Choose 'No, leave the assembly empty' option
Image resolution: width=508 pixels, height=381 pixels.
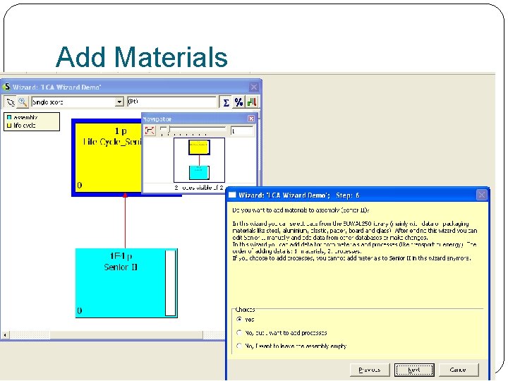pos(239,346)
